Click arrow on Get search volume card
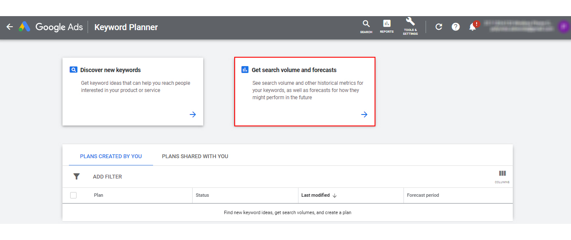Viewport: 571px width, 240px height. click(364, 114)
